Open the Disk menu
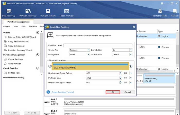Screen dimensions: 180x115 [23, 27]
